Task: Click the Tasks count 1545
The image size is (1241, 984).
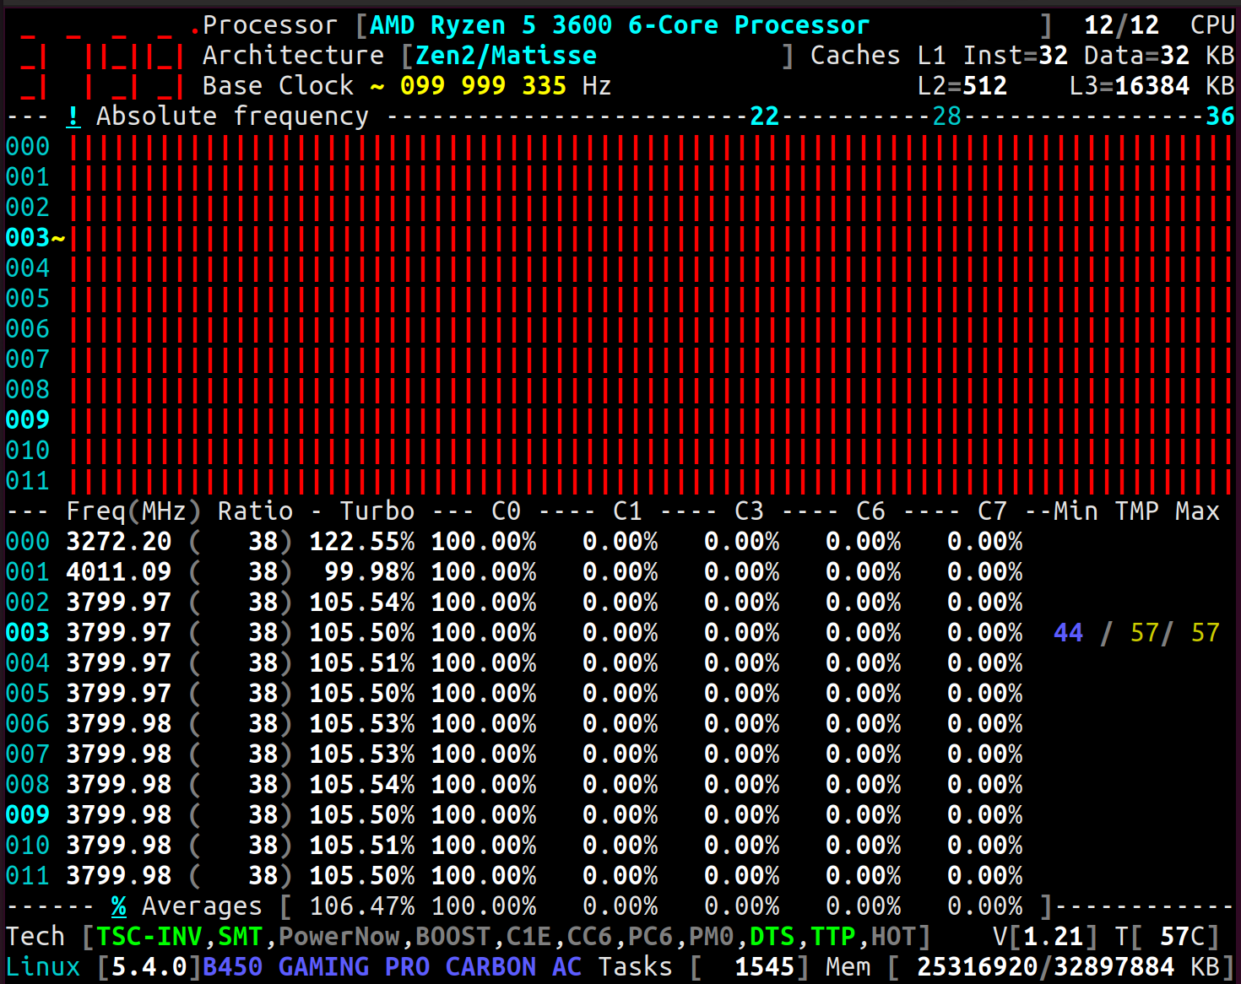Action: pyautogui.click(x=764, y=967)
